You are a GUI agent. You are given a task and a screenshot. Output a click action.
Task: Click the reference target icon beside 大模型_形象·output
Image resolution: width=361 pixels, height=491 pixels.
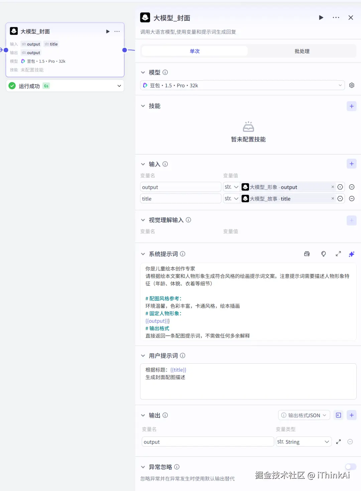(340, 187)
